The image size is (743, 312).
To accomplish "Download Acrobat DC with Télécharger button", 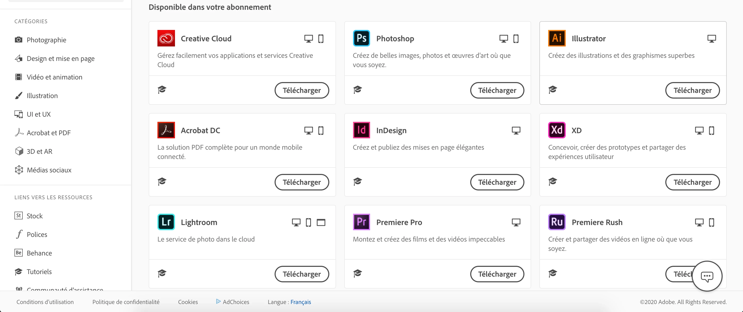I will [x=301, y=182].
